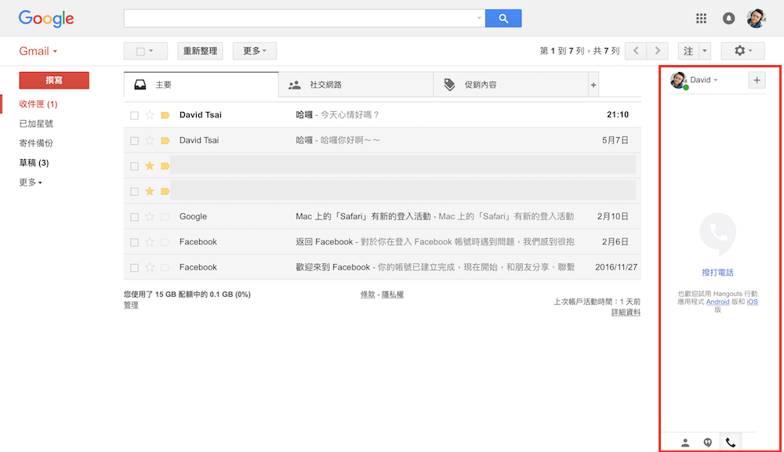
Task: Open the 更多 toolbar dropdown
Action: (254, 51)
